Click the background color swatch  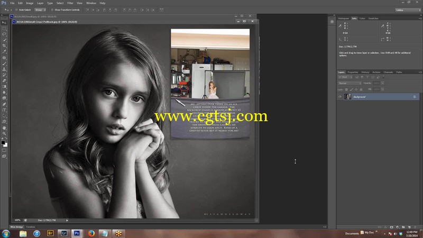[x=6, y=145]
